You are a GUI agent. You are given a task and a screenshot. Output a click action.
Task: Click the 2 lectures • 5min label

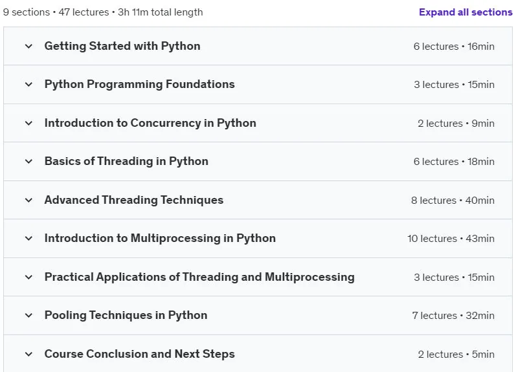tap(456, 355)
